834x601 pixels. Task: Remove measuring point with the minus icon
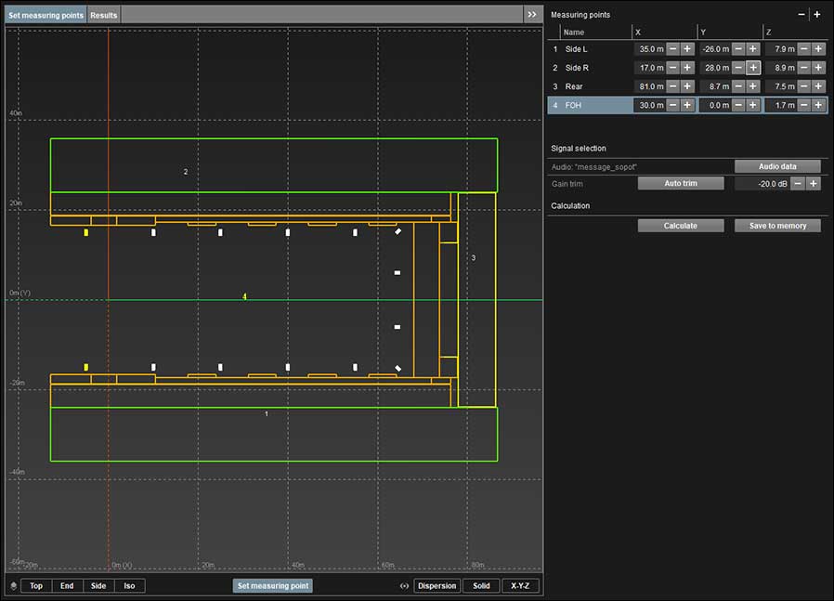coord(802,15)
